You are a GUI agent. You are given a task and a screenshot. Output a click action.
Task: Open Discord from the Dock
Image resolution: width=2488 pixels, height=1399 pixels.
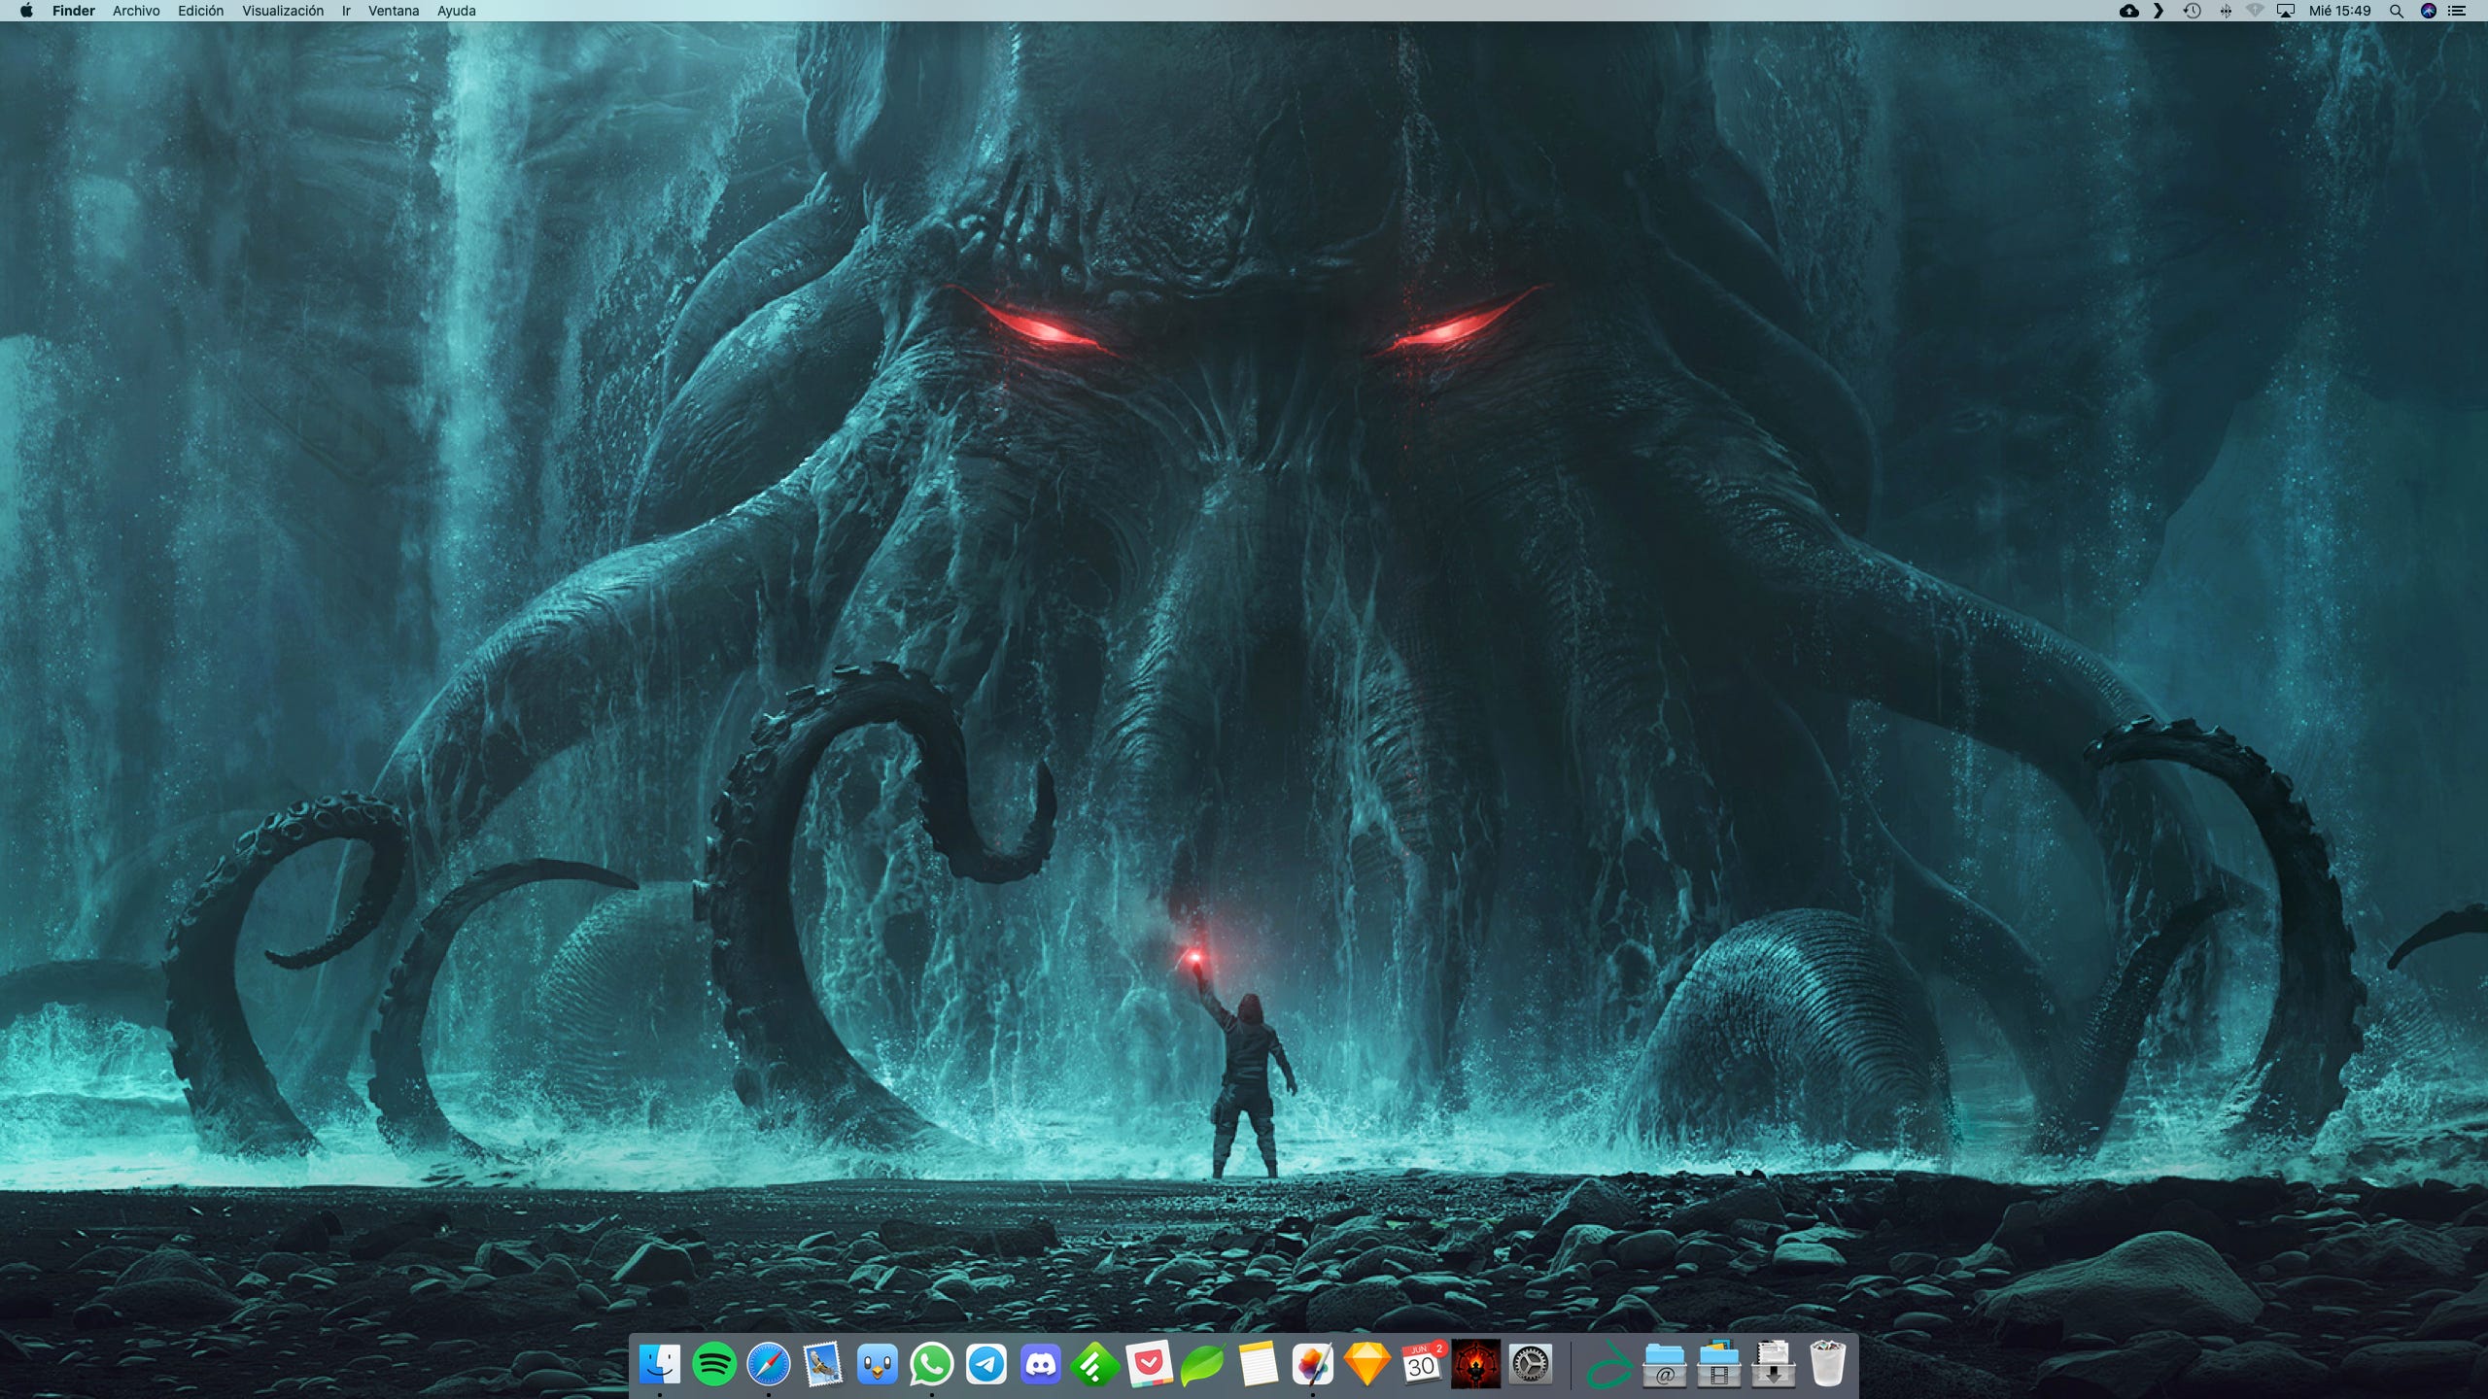pos(1041,1365)
